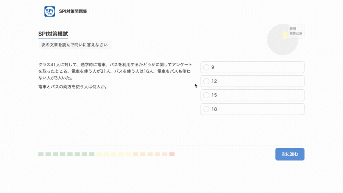Click the red progress square at the end
Viewport: 343px width, 193px height.
point(172,154)
